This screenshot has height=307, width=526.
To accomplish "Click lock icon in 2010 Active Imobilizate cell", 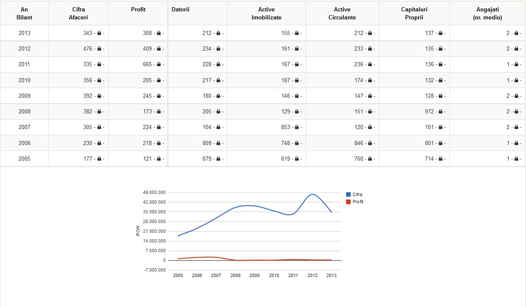I will [297, 81].
